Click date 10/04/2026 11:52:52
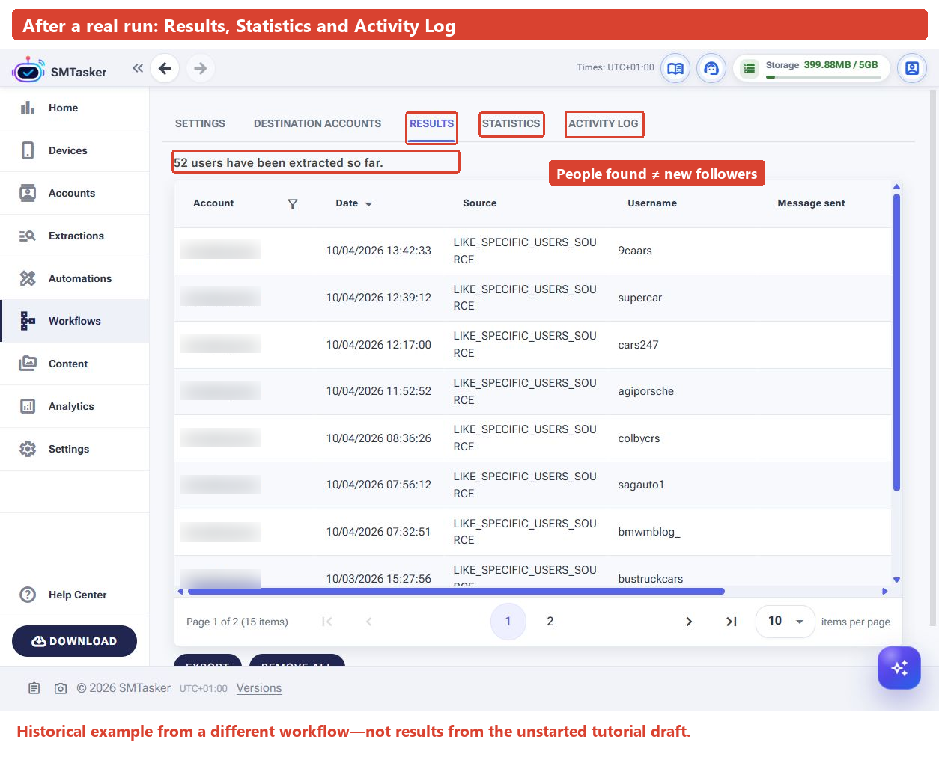939x763 pixels. pyautogui.click(x=379, y=391)
